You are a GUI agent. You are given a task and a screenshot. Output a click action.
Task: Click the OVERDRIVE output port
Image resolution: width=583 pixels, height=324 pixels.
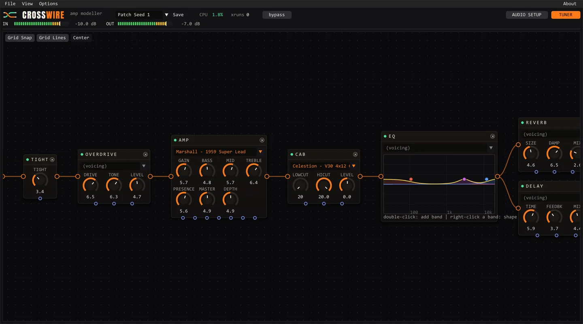click(x=150, y=177)
